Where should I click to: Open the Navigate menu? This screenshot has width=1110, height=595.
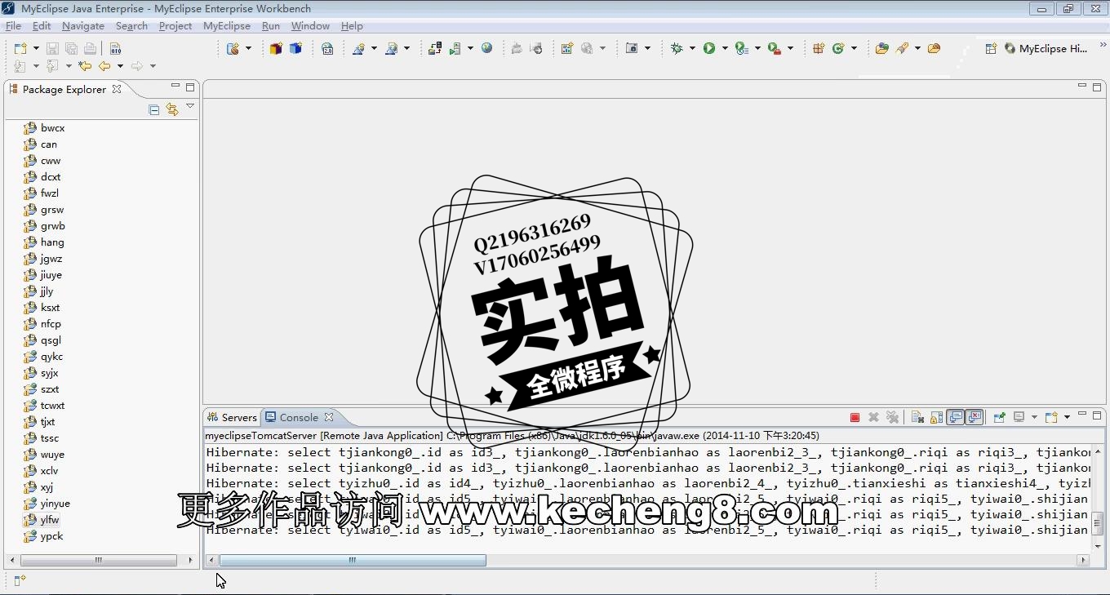(x=83, y=26)
